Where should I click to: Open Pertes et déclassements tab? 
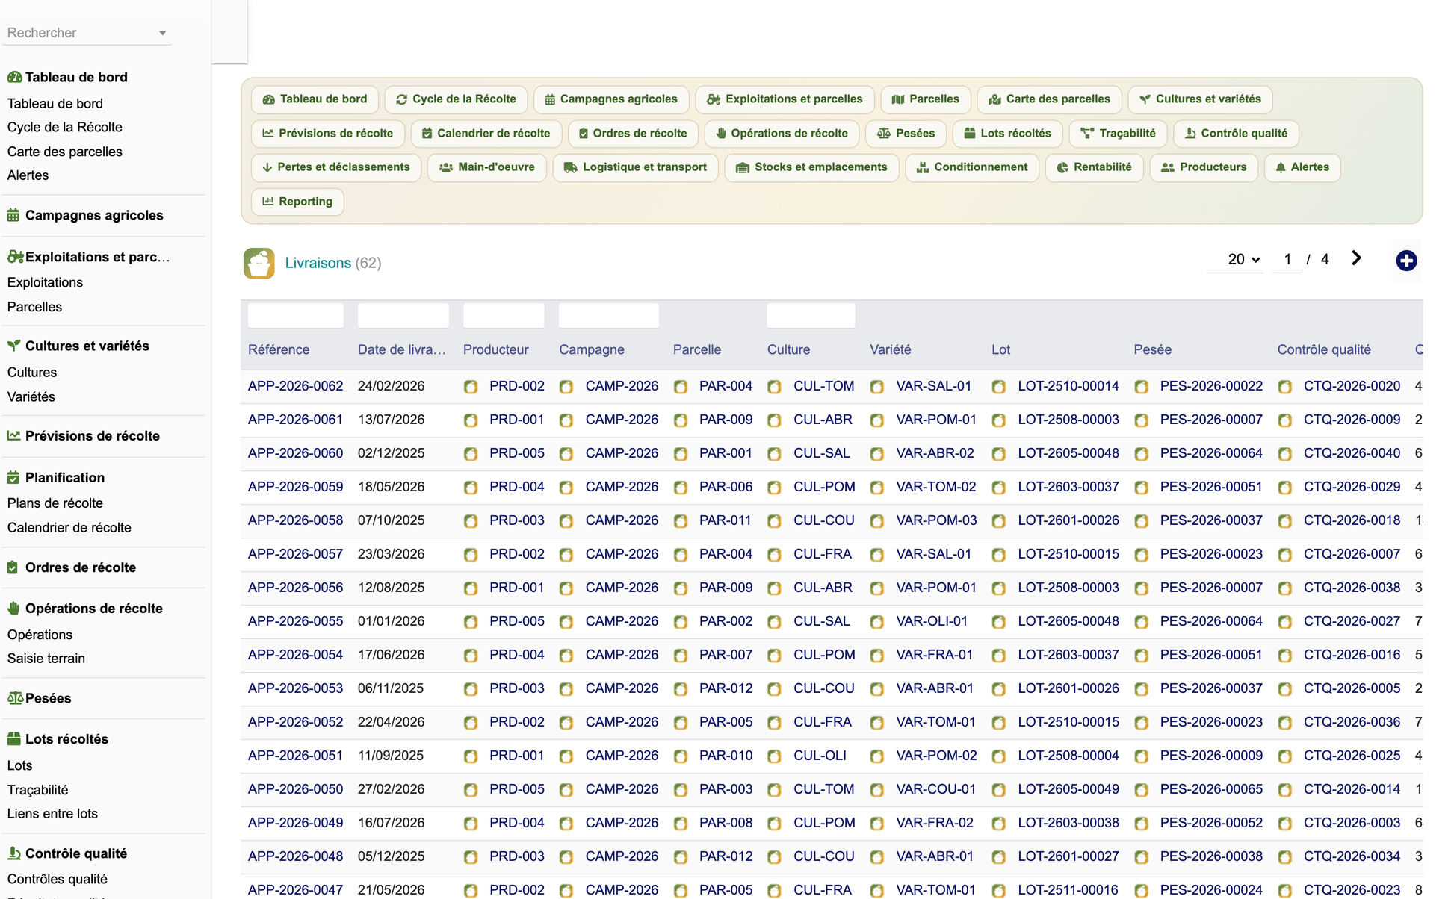pos(336,167)
